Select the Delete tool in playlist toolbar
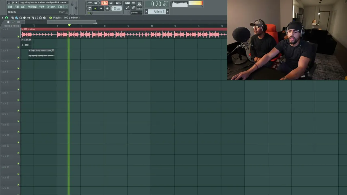Image resolution: width=347 pixels, height=195 pixels. pos(21,18)
